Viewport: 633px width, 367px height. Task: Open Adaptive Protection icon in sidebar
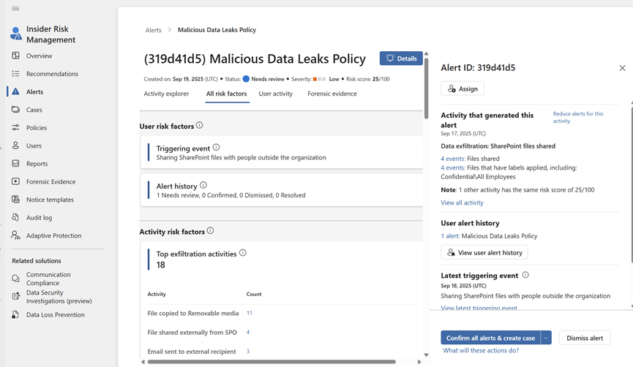[15, 235]
